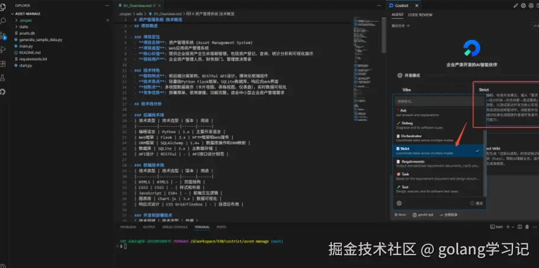Expand the recent tasks dropdown in Costrict
This screenshot has height=268, width=539.
click(x=401, y=26)
